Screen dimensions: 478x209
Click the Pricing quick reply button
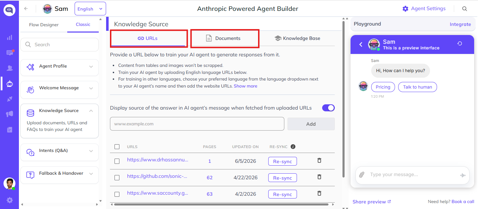383,87
